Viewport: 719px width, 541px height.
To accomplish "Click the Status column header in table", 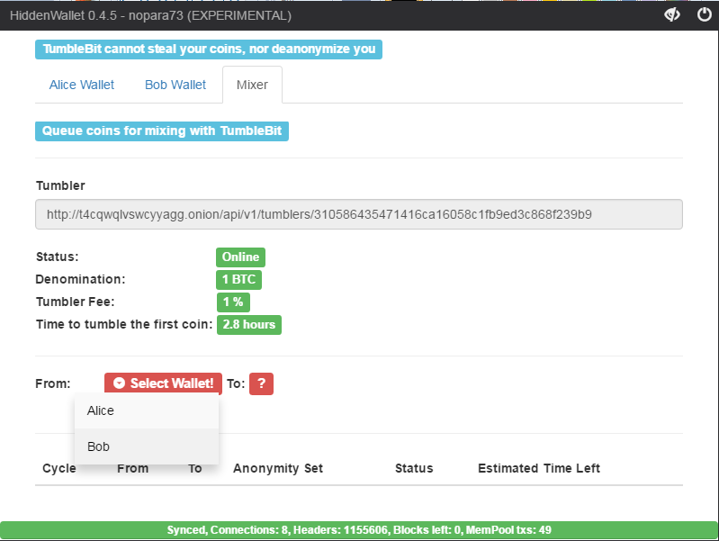I will 414,468.
